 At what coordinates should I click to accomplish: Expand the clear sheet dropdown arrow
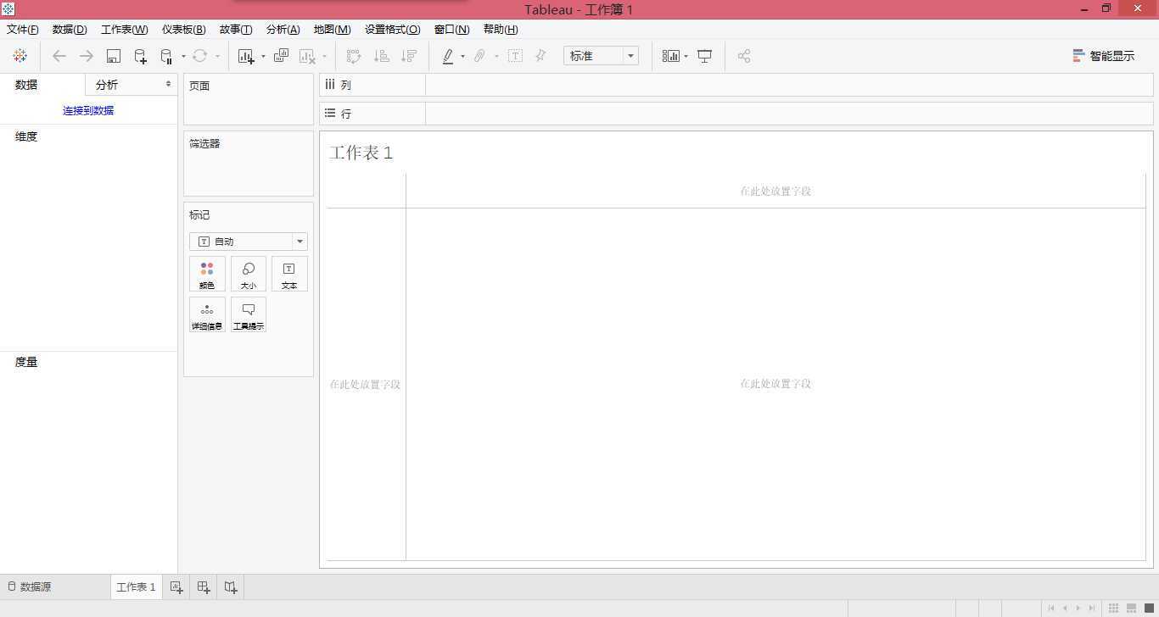[x=324, y=57]
